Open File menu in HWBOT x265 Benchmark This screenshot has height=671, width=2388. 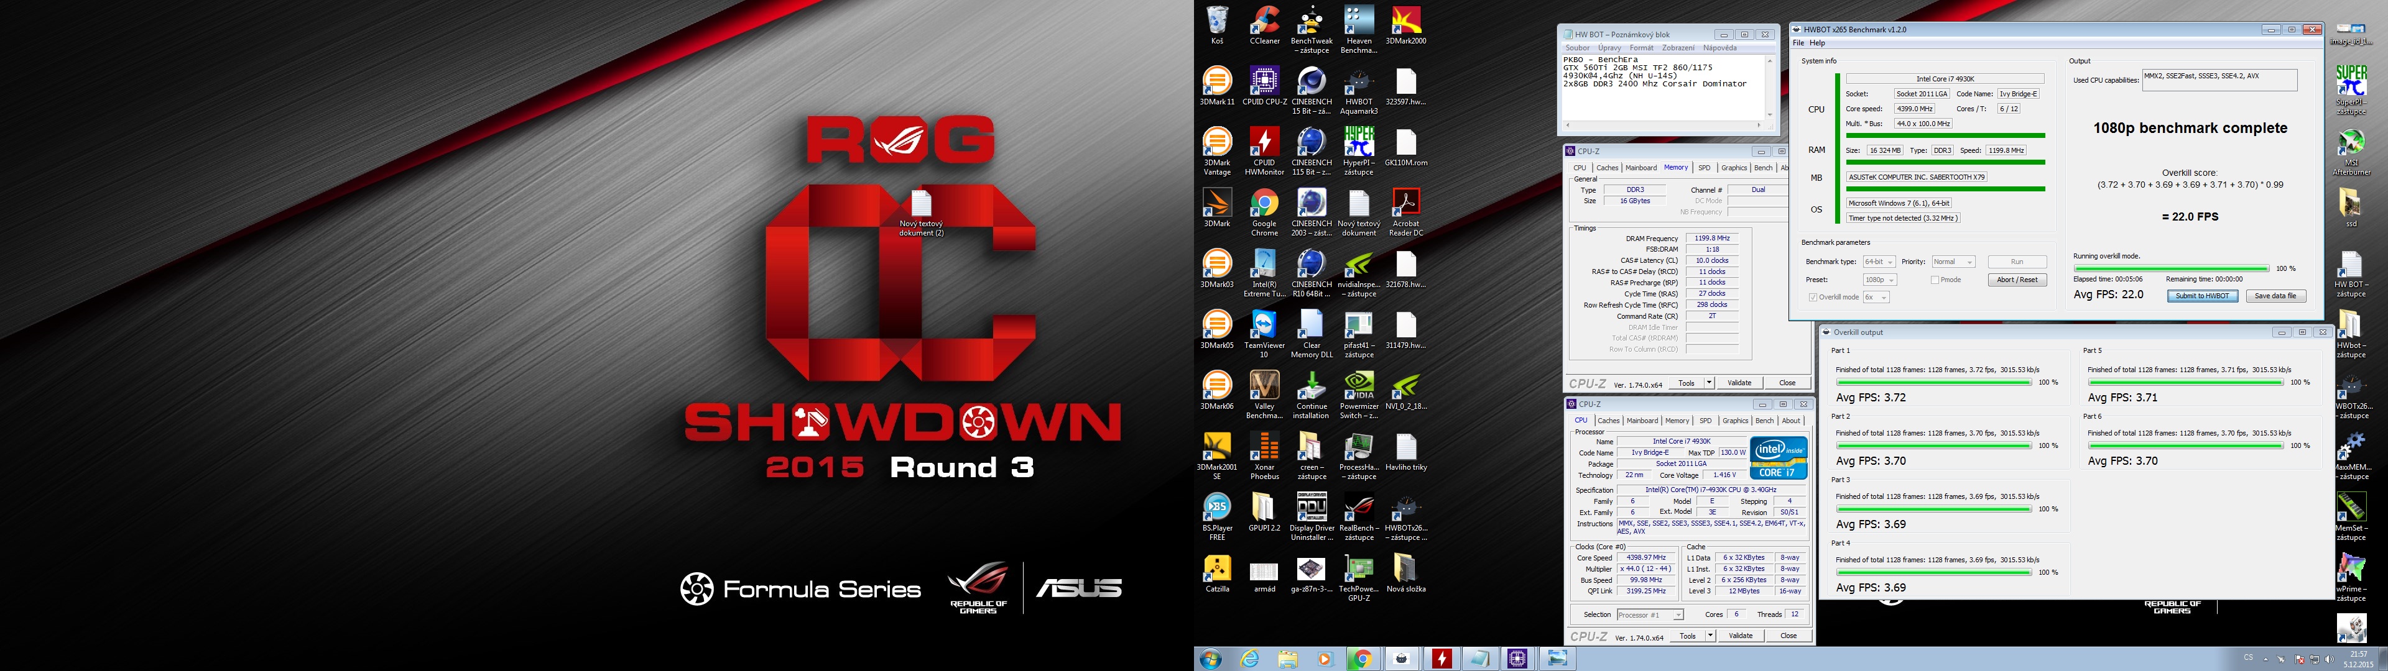pyautogui.click(x=1797, y=43)
